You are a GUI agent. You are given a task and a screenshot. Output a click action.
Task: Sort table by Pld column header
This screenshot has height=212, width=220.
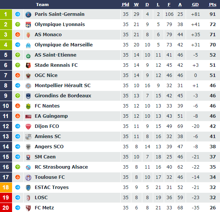125,5
